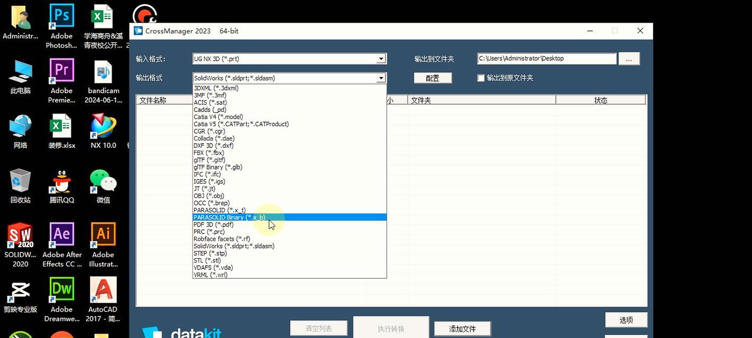
Task: Click the 状态 column header
Action: pos(601,100)
